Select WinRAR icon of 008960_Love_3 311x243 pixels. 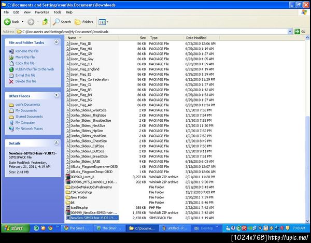68,177
